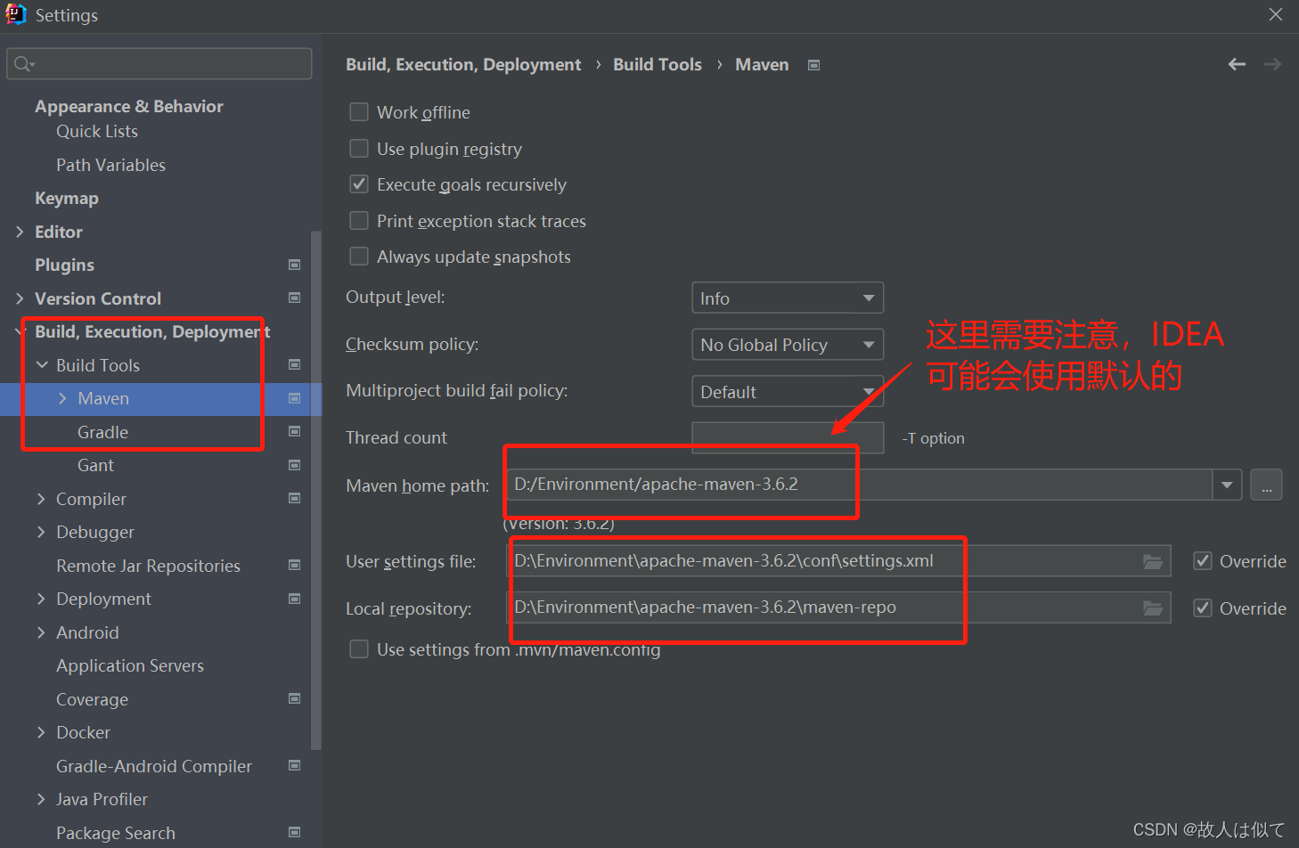Click the project-scope icon on Deployment row
The height and width of the screenshot is (848, 1299).
coord(295,599)
